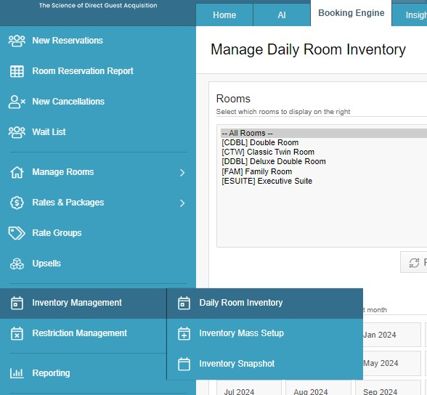The height and width of the screenshot is (395, 427).
Task: Choose Inventory Snapshot from submenu
Action: 264,365
